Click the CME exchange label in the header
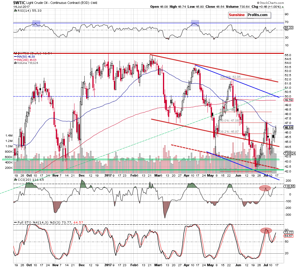296x268 pixels. tap(94, 3)
